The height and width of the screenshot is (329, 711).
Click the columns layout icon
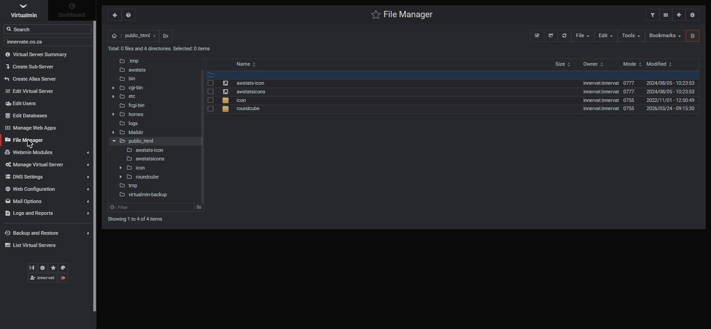pyautogui.click(x=666, y=15)
